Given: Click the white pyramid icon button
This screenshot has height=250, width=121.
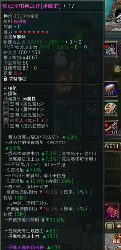Looking at the screenshot, I should (x=118, y=226).
